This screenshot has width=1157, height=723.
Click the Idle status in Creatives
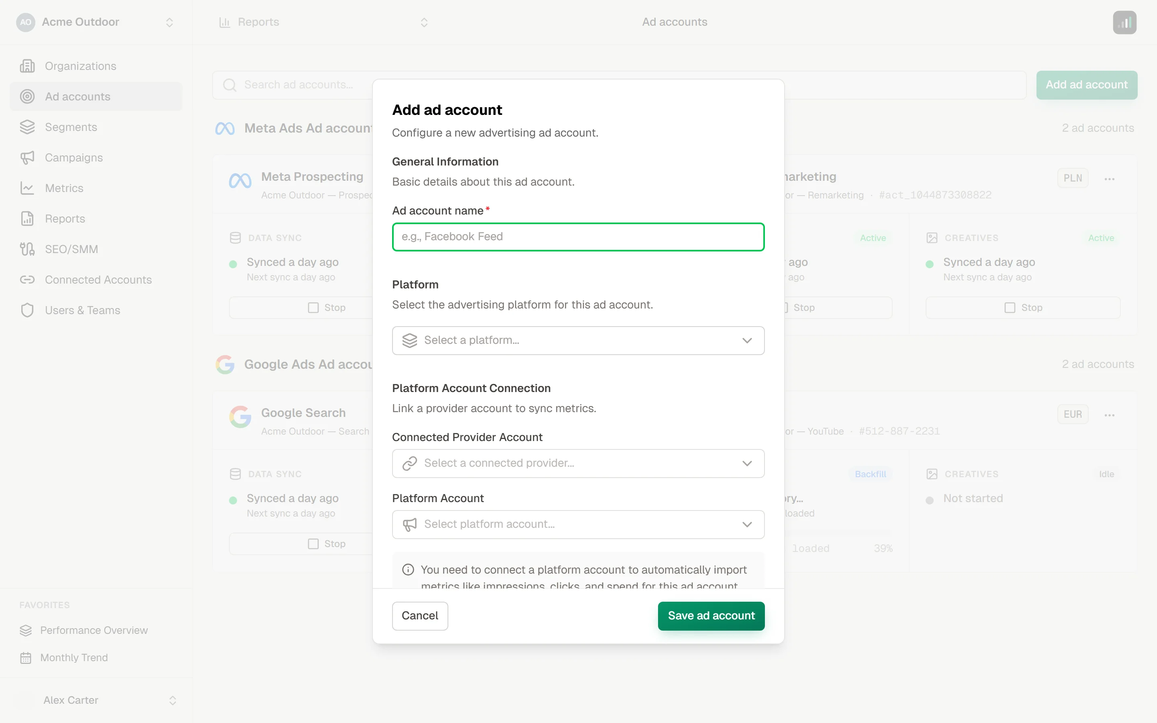tap(1106, 474)
